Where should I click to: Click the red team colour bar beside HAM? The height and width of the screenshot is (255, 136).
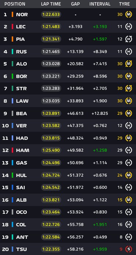[x=12, y=150]
